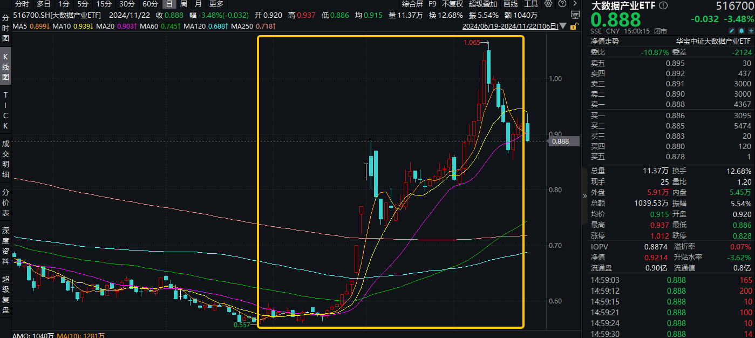755x338 pixels.
Task: Toggle the 画线 drawing mode
Action: (511, 4)
